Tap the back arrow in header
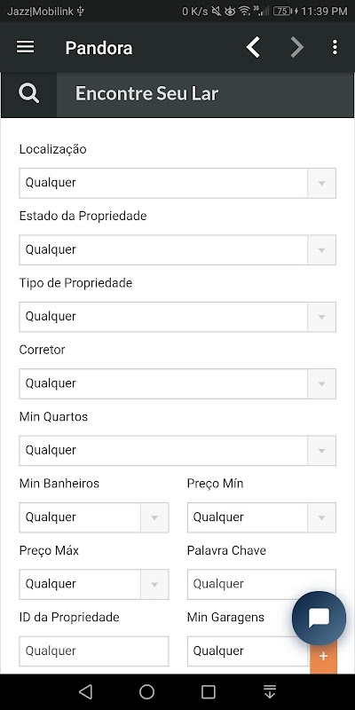This screenshot has height=710, width=355. [254, 47]
